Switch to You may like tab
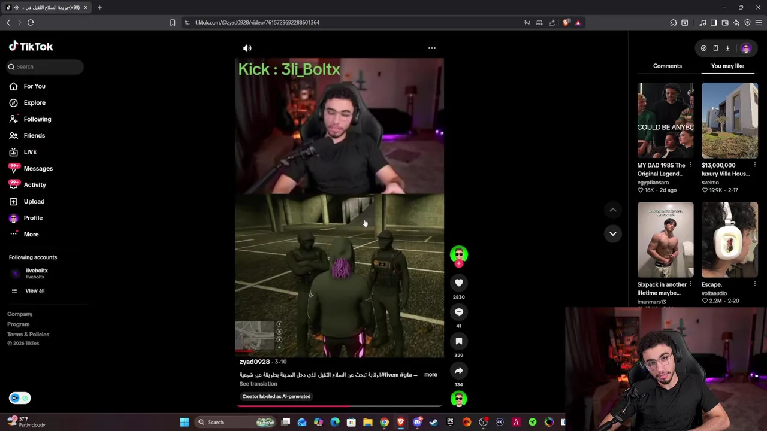The image size is (767, 431). [727, 66]
